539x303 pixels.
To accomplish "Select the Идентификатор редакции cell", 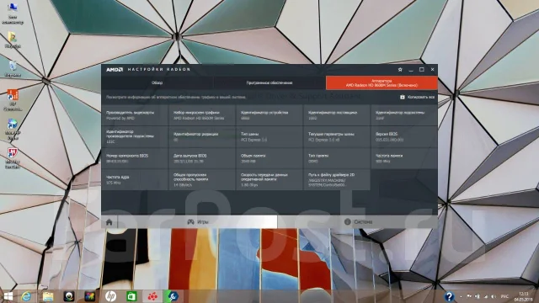I will pyautogui.click(x=202, y=136).
